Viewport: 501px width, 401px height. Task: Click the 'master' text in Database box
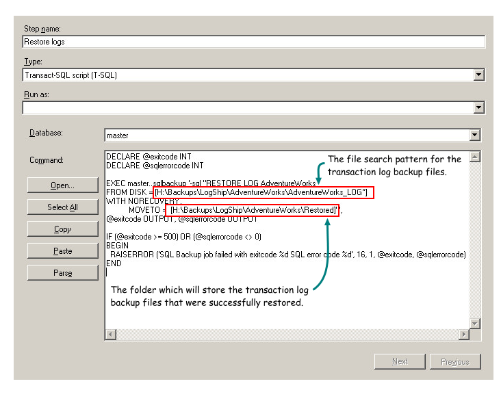118,135
